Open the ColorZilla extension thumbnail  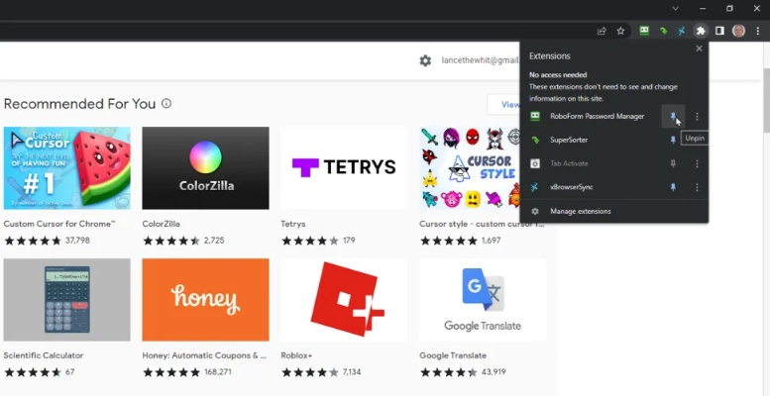click(x=205, y=168)
